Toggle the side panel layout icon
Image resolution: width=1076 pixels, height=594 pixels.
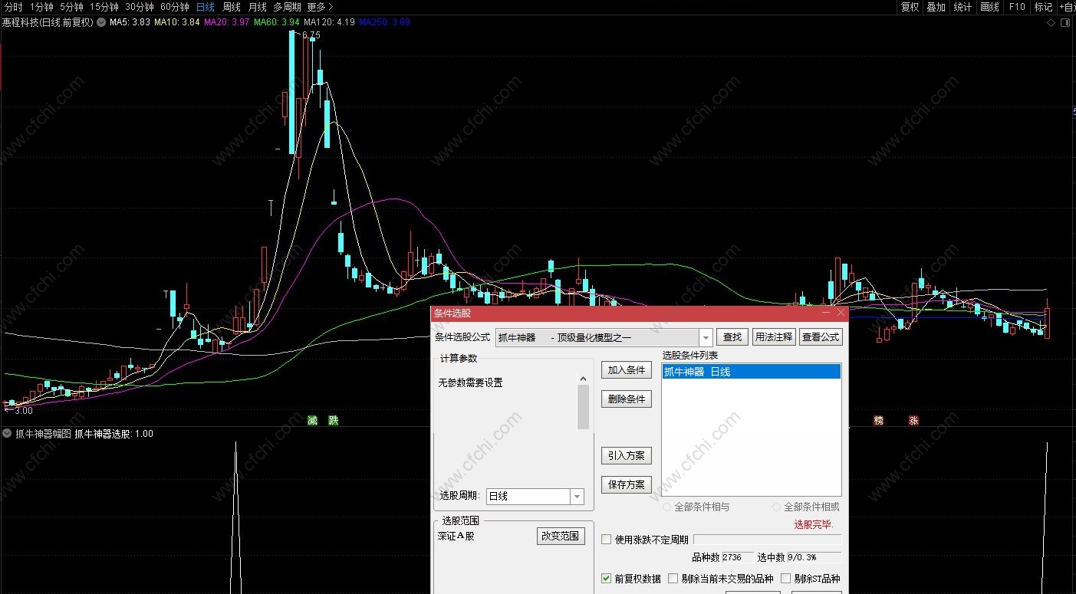click(x=1065, y=22)
